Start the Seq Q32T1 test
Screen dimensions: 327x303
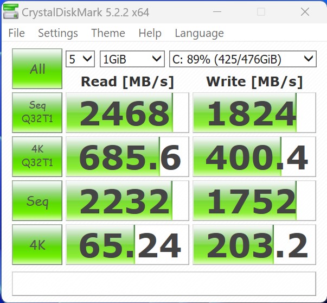coord(37,112)
